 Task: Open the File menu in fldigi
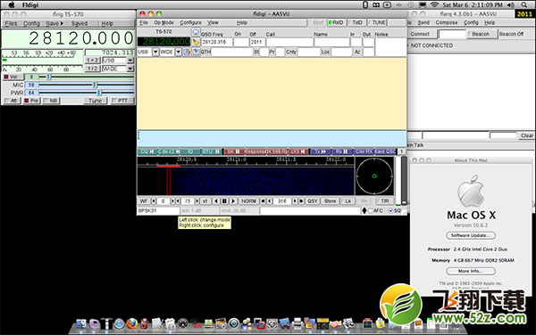click(x=144, y=22)
